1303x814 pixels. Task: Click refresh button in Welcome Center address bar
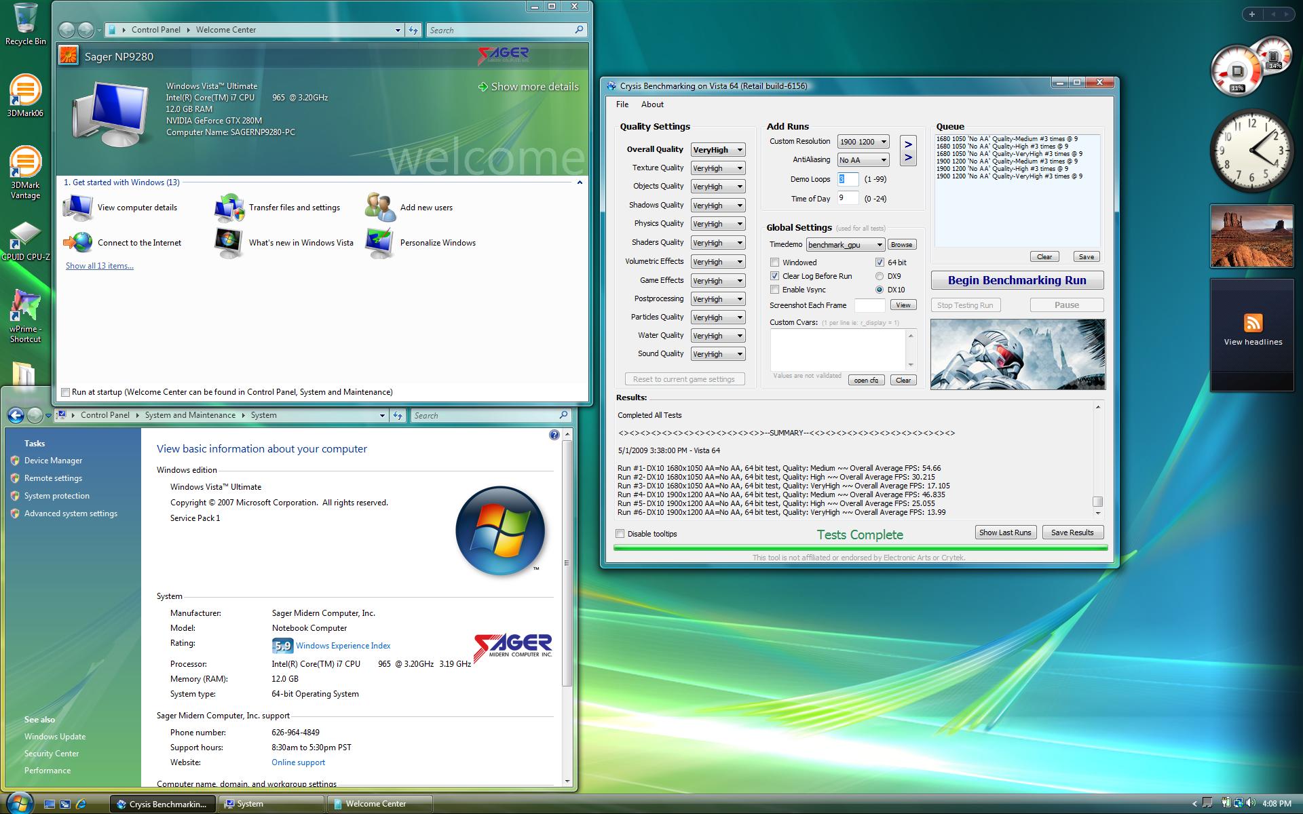(x=413, y=30)
